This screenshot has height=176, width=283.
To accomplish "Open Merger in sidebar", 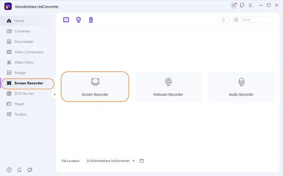I will coord(27,73).
